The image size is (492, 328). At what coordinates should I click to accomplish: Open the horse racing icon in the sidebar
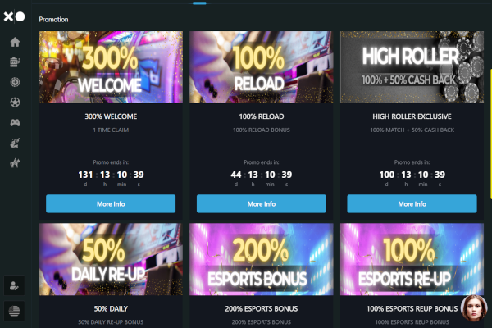click(x=15, y=162)
